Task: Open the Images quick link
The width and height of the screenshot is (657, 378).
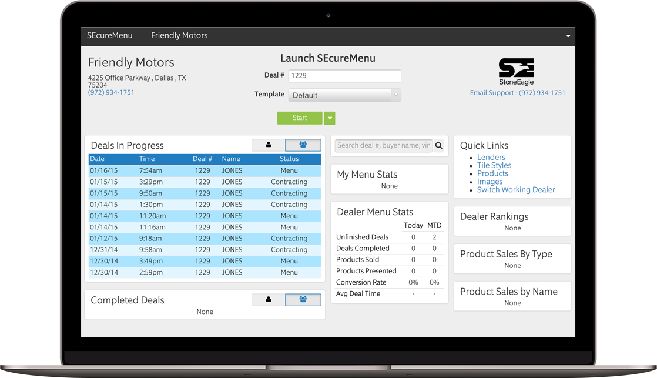Action: click(490, 182)
